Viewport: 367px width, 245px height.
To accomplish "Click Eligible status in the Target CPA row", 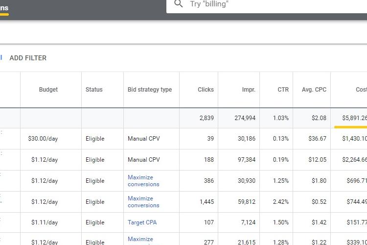I will pos(95,222).
